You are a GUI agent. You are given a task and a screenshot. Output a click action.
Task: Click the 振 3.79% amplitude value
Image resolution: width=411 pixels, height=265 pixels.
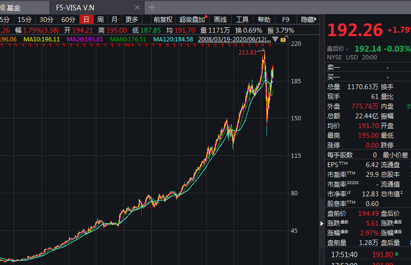[285, 31]
